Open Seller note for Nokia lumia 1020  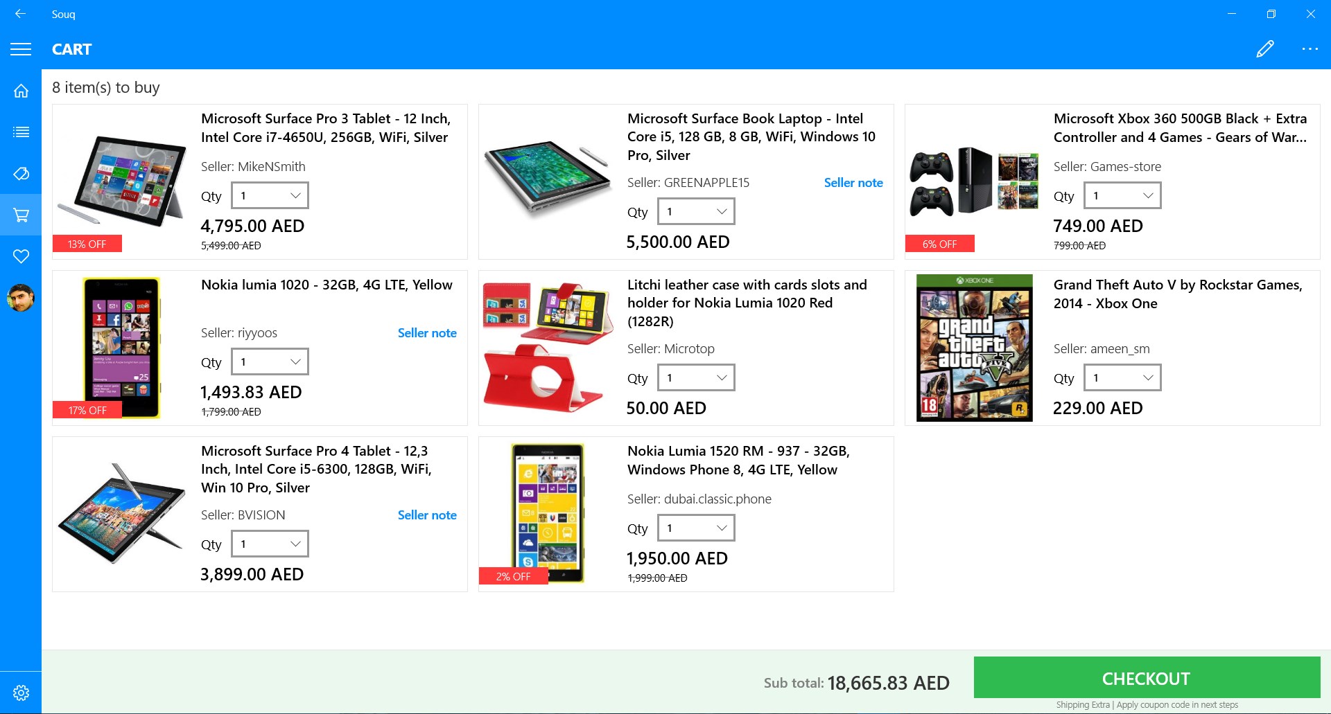point(427,333)
